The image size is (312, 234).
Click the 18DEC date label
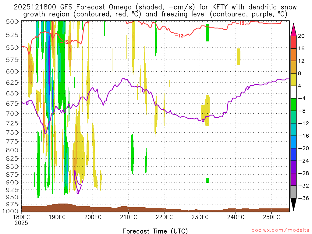(21, 217)
